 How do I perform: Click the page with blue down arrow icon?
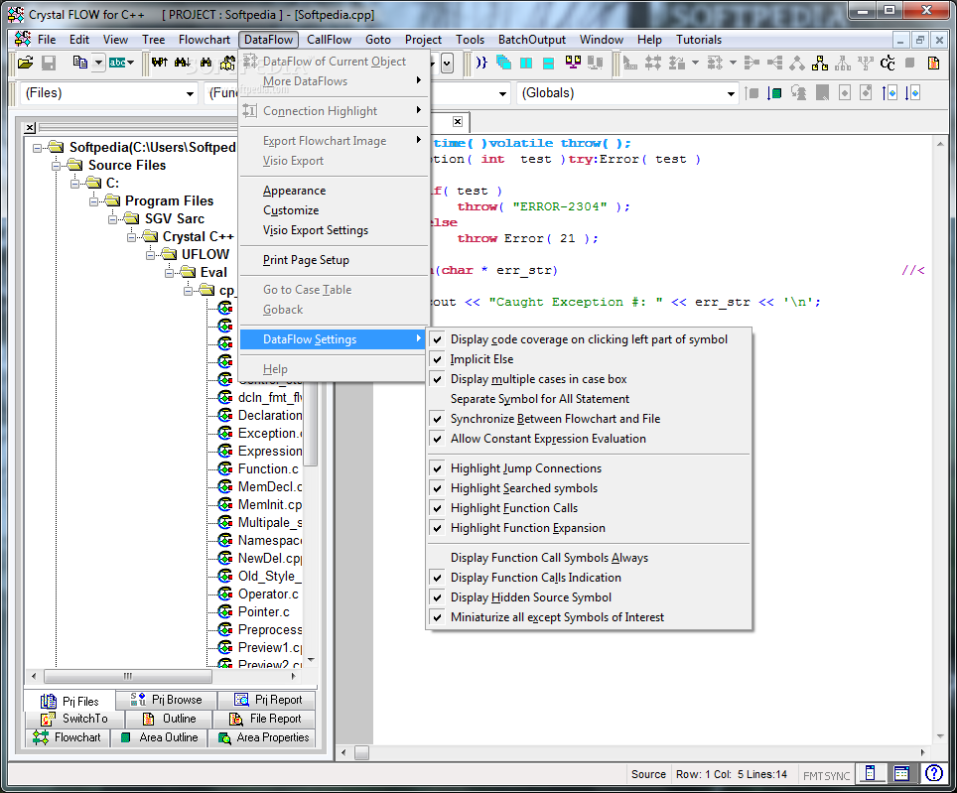(912, 92)
